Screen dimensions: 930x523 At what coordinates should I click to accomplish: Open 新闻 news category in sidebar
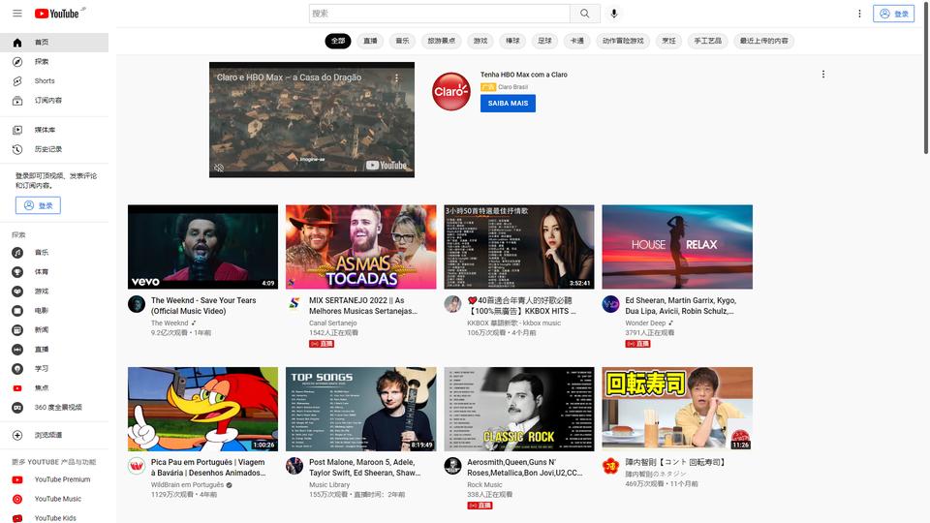(54, 329)
